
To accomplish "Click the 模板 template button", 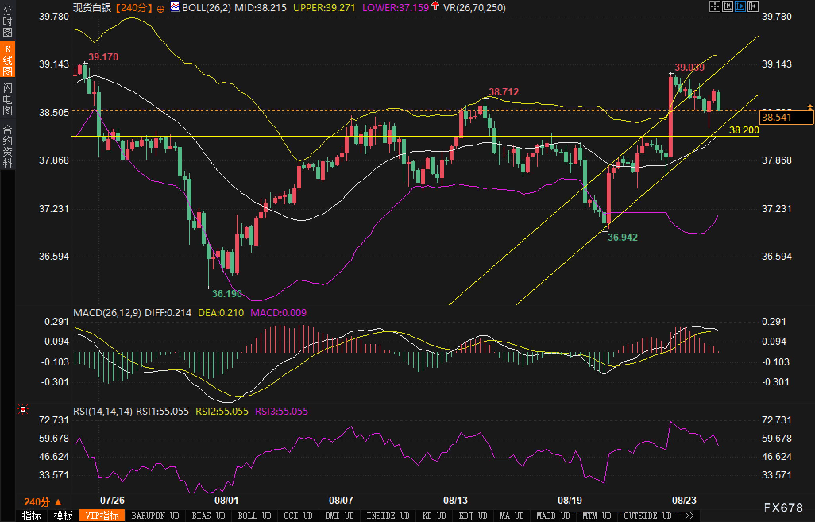I will pos(63,516).
